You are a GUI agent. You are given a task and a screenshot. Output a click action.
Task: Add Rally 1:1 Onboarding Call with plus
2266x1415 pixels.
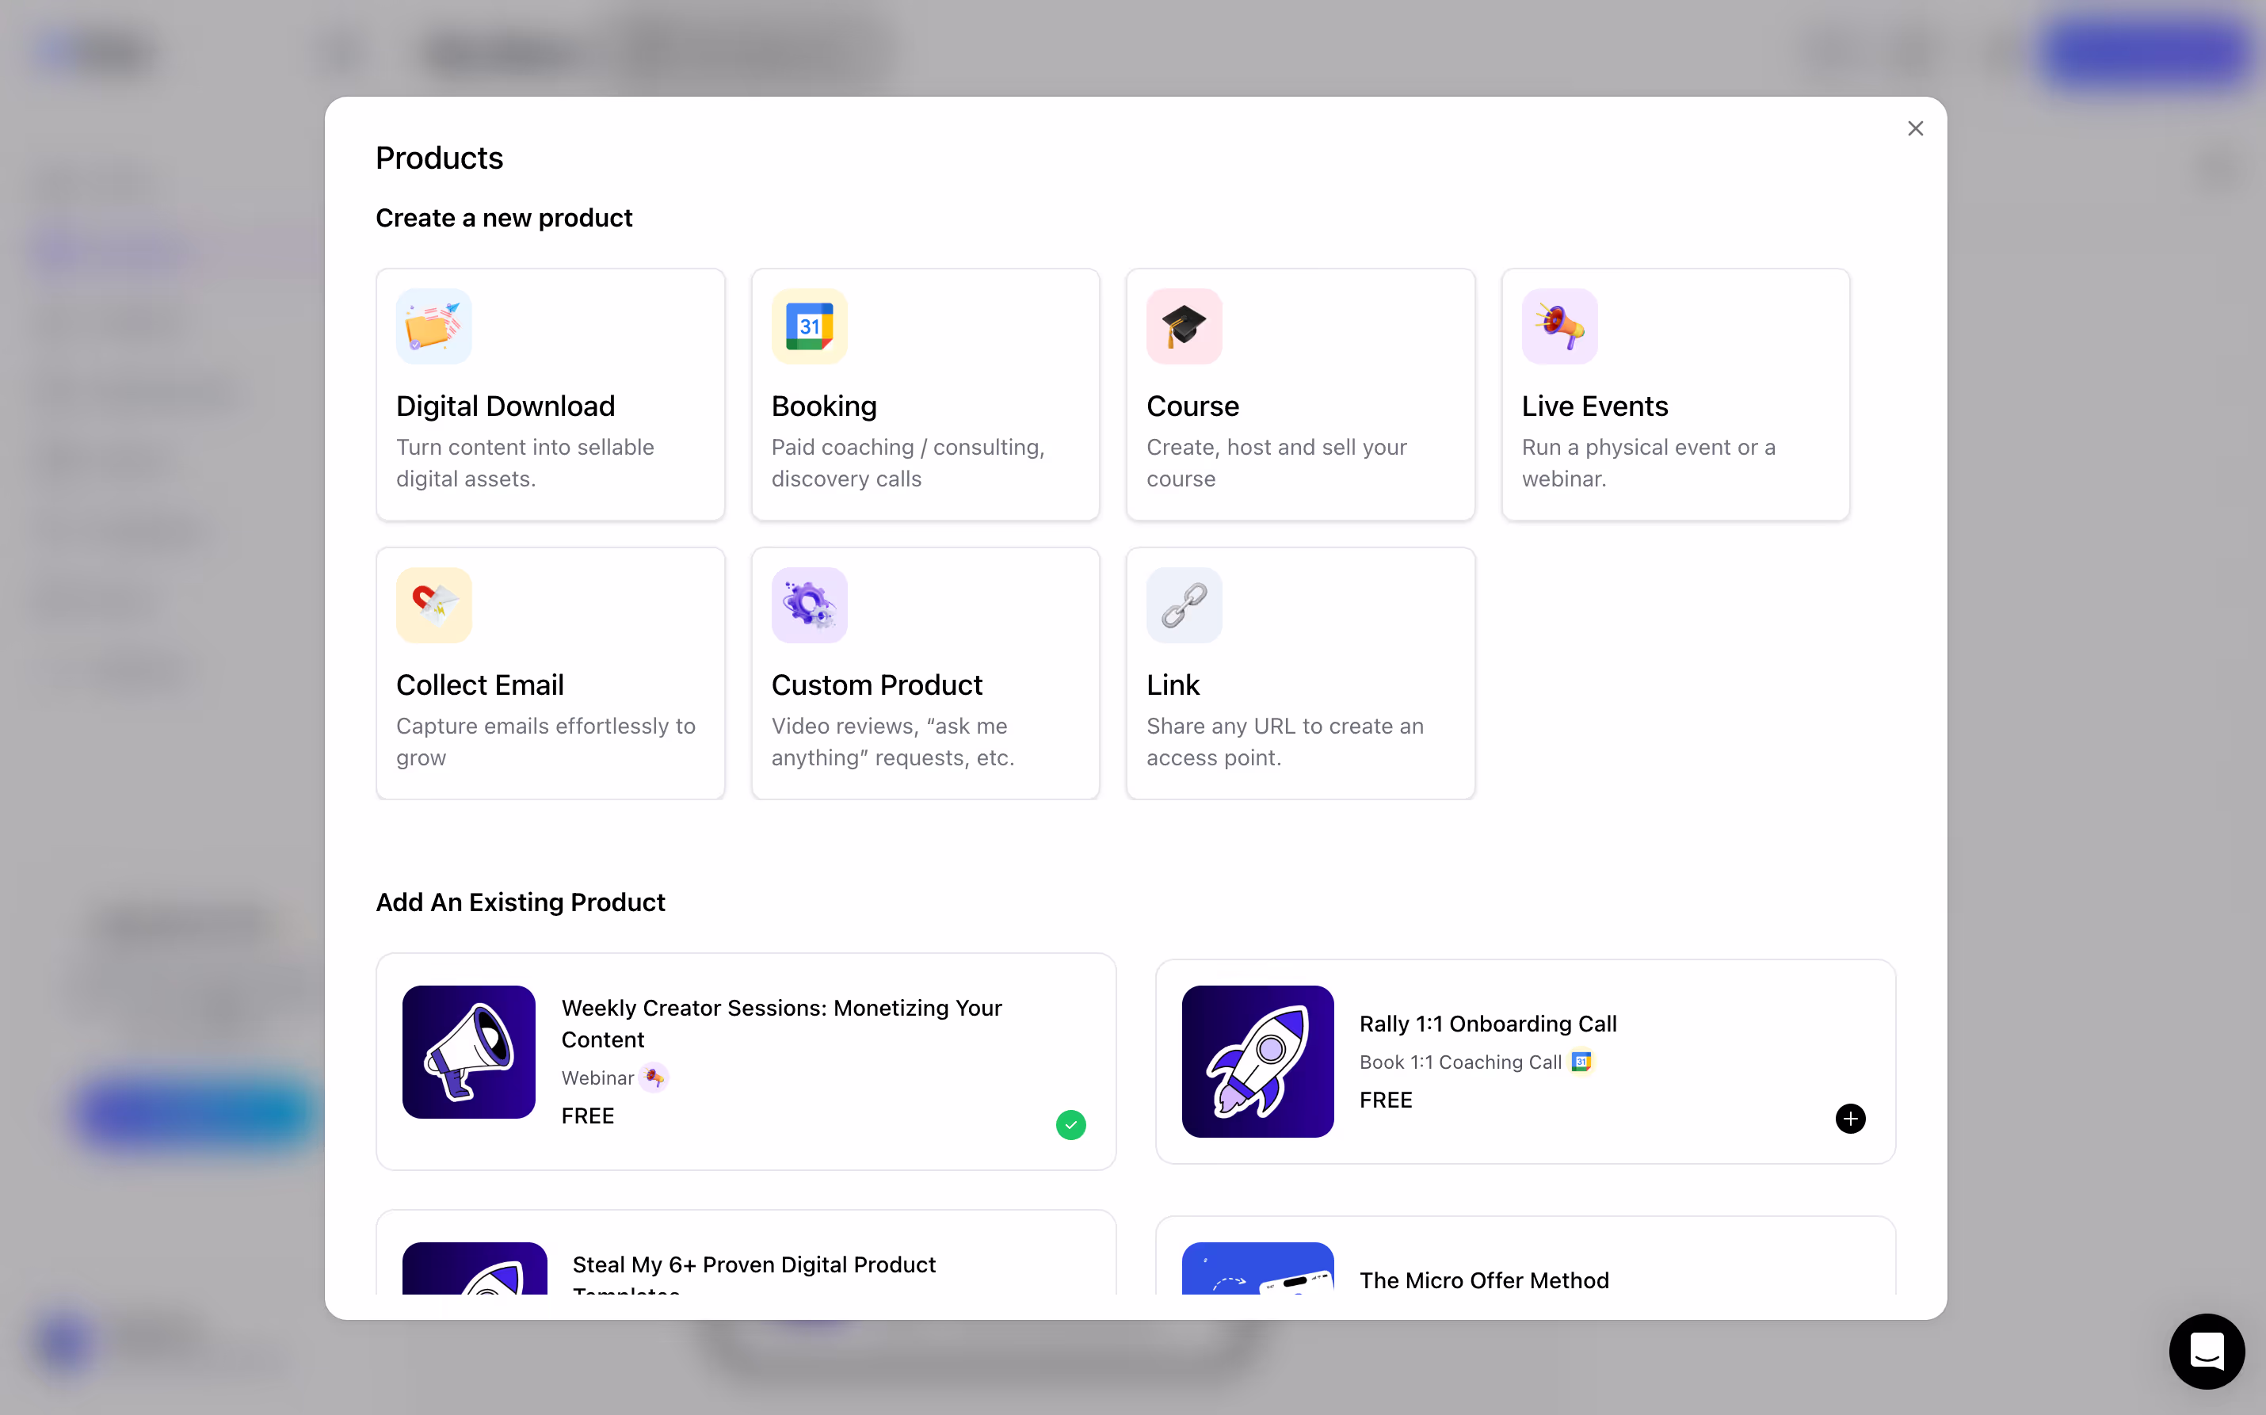(1850, 1119)
